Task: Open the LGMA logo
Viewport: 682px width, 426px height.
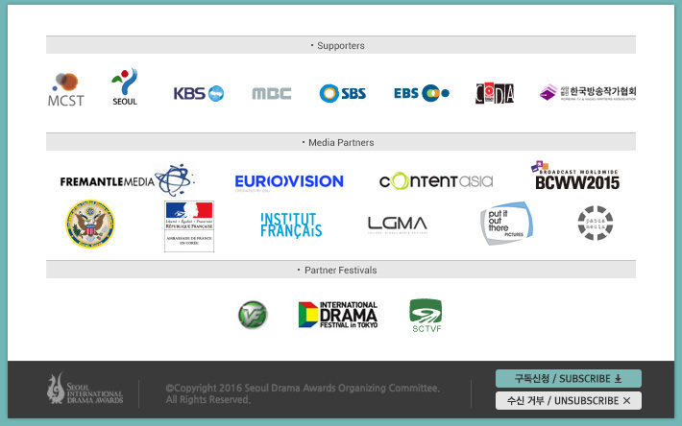Action: coord(398,225)
